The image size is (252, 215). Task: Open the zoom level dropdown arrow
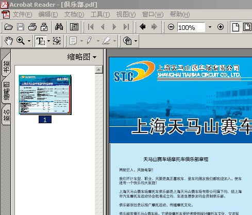pos(210,27)
